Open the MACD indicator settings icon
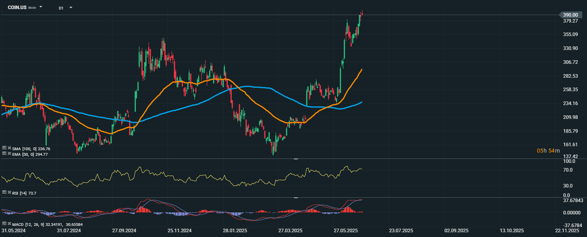Viewport: 587px width, 237px height. coord(4,224)
